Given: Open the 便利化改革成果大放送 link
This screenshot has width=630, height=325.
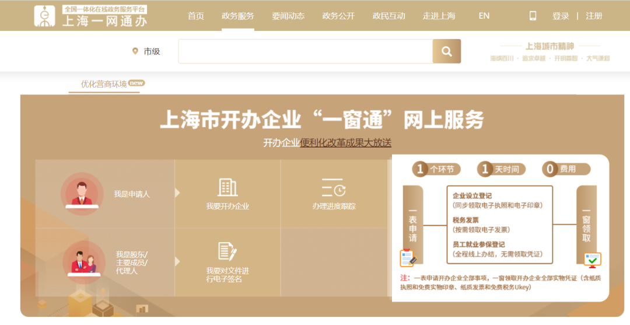Looking at the screenshot, I should (345, 142).
